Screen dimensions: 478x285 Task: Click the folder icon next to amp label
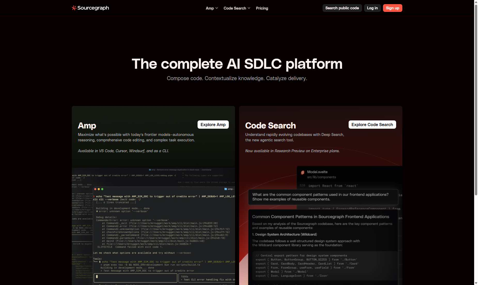coord(226,189)
